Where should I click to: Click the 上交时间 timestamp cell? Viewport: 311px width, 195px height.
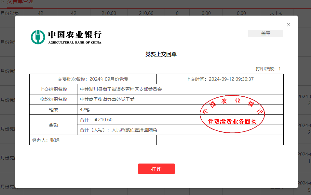coord(220,79)
